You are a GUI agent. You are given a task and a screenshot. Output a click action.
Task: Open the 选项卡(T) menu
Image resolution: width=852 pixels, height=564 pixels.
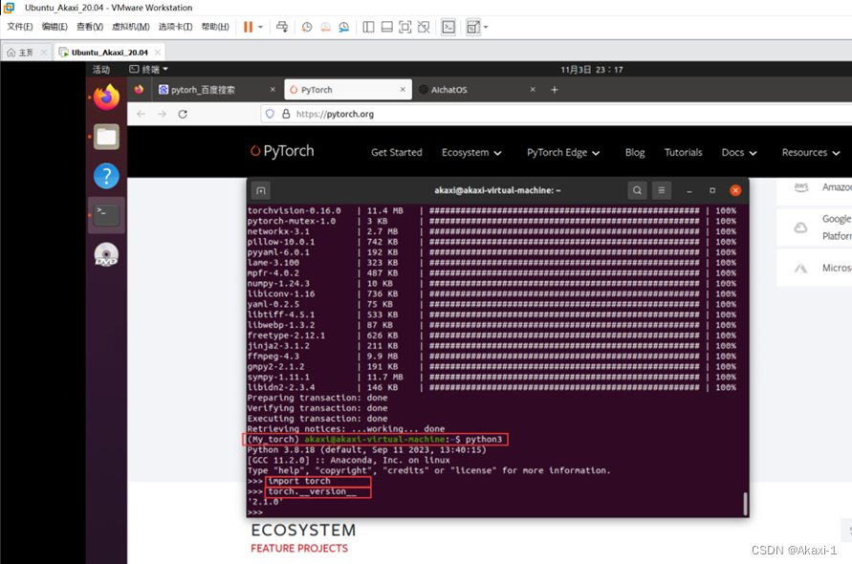coord(176,27)
